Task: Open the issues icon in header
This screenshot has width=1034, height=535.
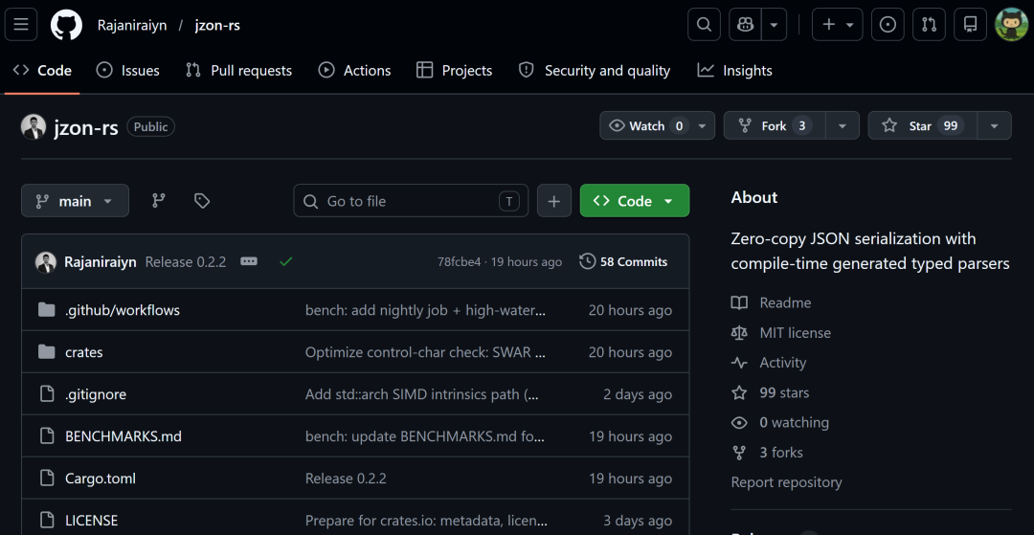Action: pos(888,25)
